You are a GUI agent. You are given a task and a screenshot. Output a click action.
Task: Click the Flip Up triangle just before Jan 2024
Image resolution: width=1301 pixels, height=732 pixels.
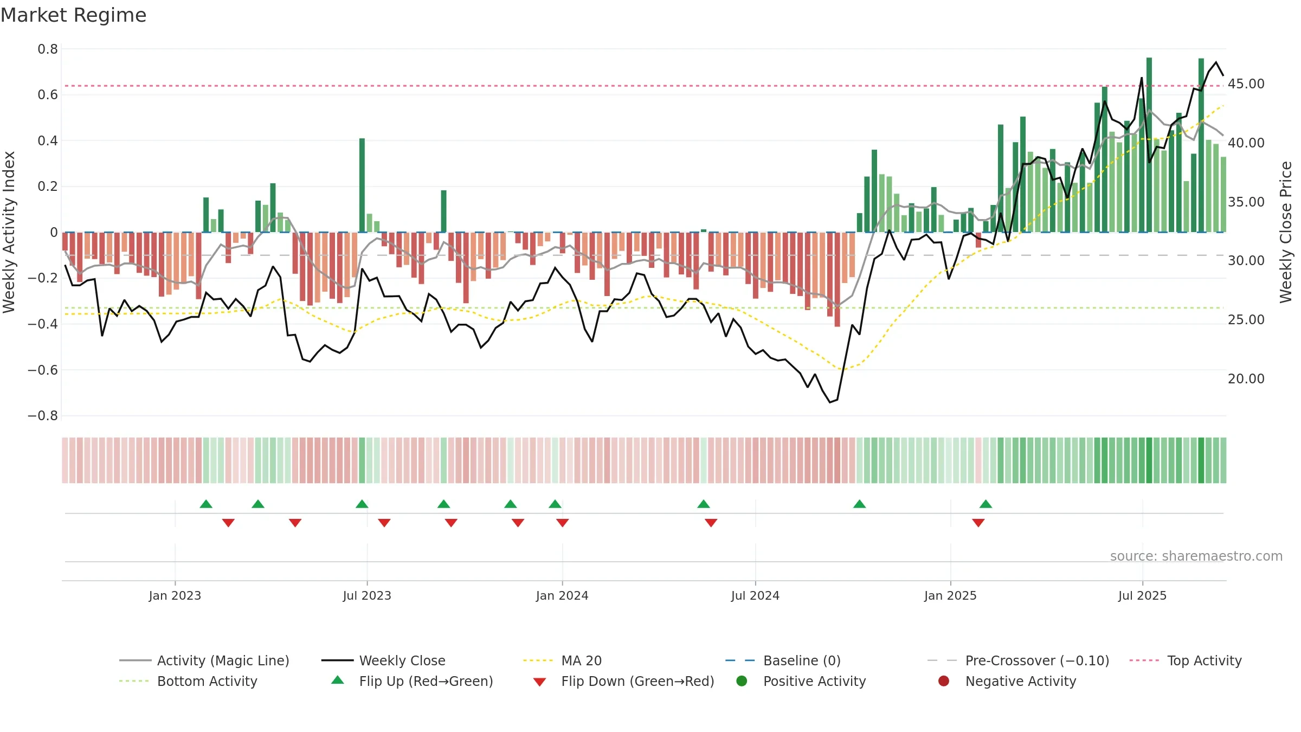coord(555,504)
